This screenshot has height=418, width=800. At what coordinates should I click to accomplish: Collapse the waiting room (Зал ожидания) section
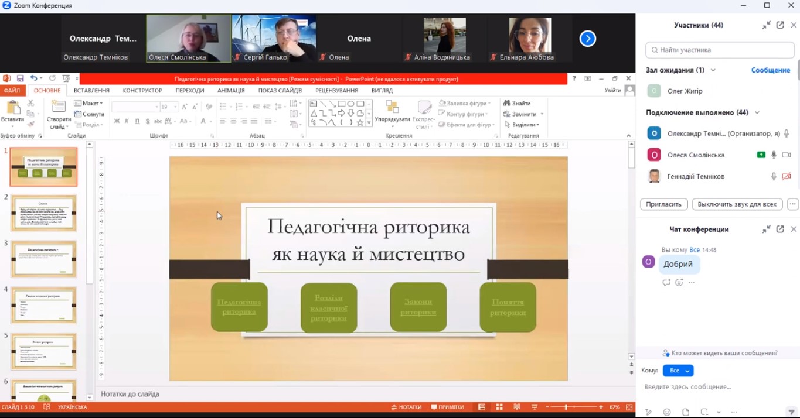click(713, 70)
